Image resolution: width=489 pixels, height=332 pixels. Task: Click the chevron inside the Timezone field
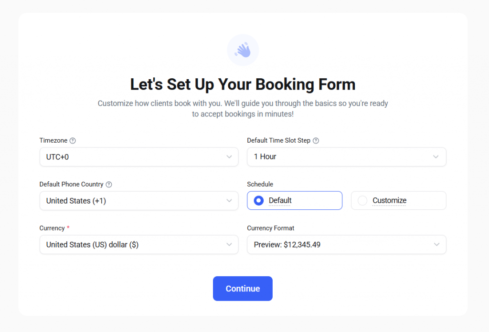click(230, 157)
